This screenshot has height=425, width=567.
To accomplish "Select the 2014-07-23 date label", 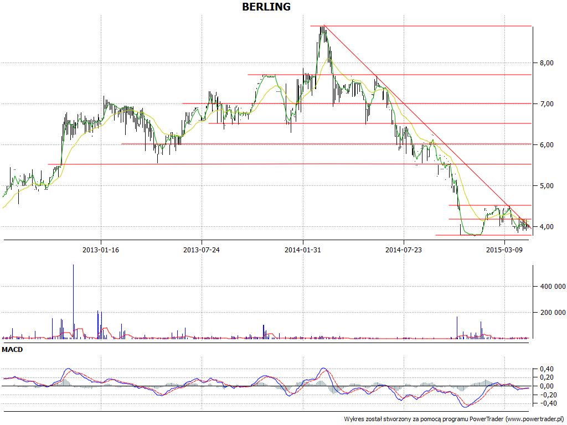I will point(404,250).
